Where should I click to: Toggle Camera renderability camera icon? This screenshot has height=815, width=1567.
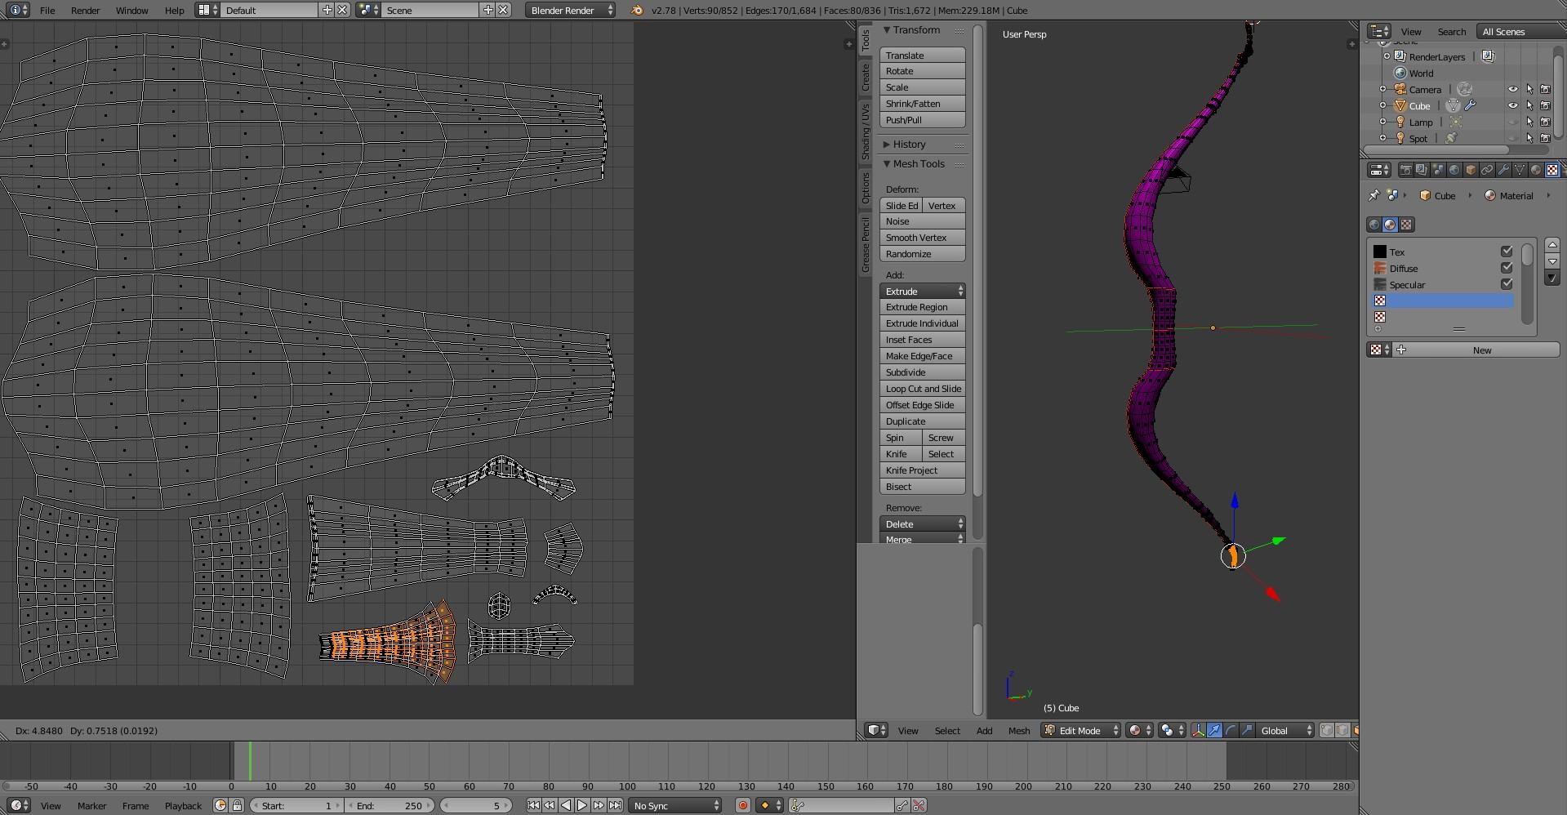(x=1546, y=89)
